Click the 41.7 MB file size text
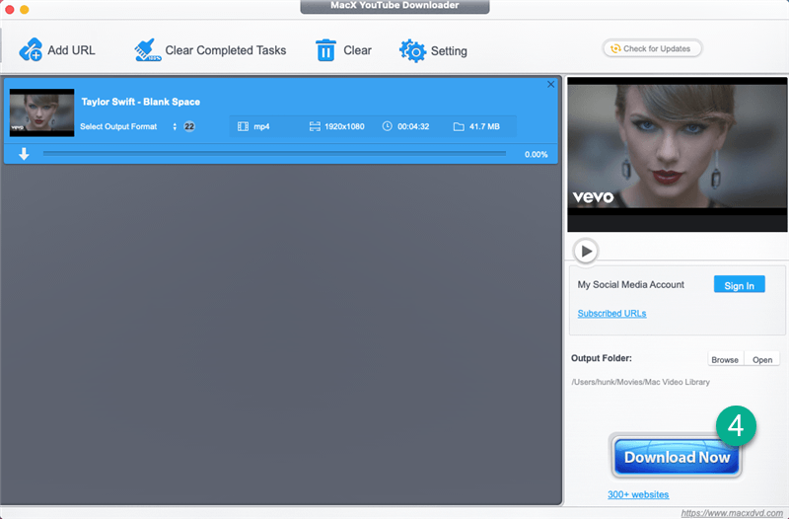The image size is (789, 519). [x=484, y=126]
